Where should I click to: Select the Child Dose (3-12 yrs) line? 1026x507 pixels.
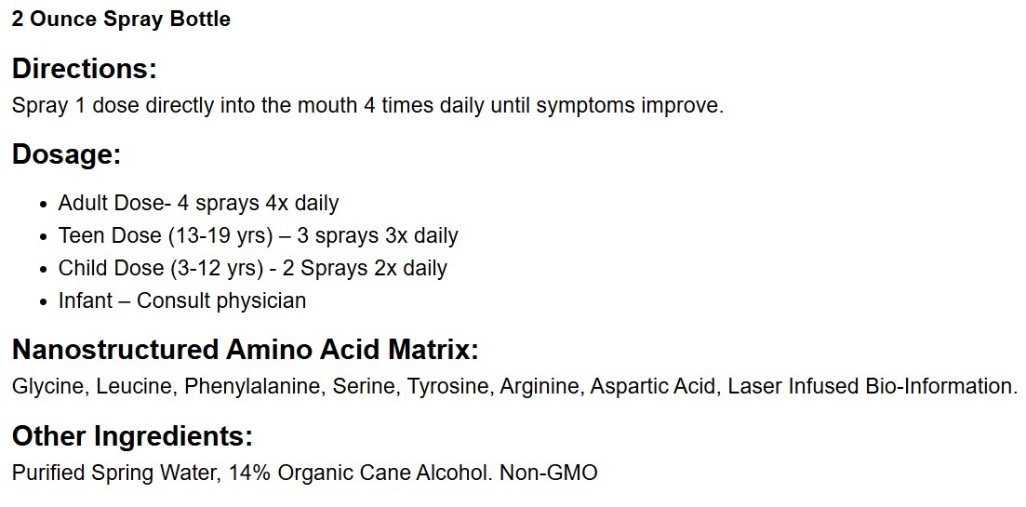pos(252,268)
